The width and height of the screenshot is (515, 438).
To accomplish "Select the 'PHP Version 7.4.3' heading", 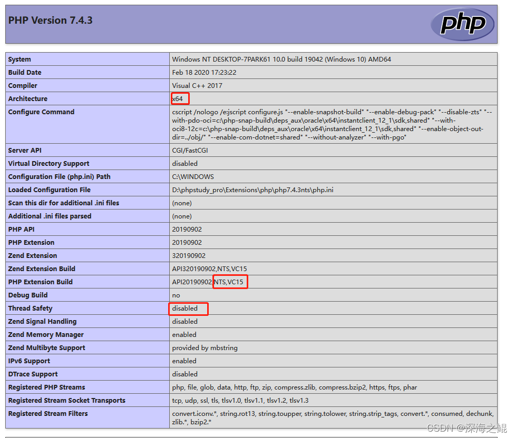I will (x=50, y=21).
